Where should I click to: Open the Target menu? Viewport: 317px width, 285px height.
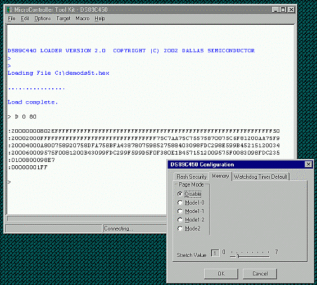(64, 19)
